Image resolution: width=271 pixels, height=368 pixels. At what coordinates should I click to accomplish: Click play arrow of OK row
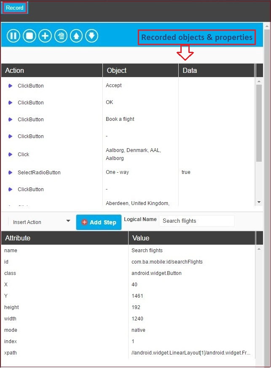[11, 103]
